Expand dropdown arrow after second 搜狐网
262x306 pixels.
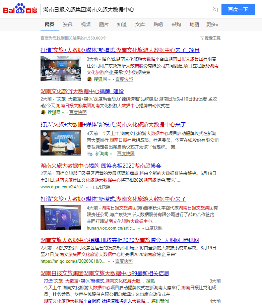63,113
